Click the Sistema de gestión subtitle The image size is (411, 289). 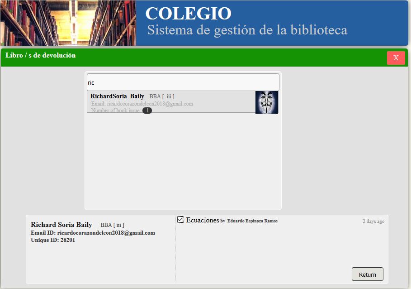coord(247,30)
